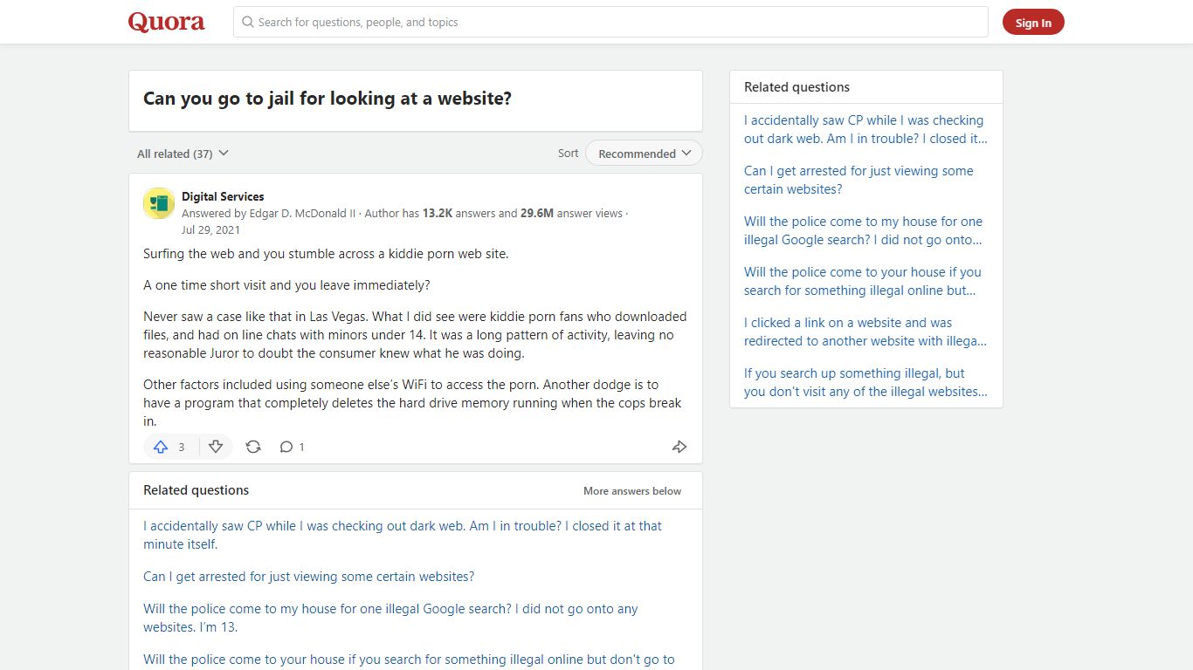Open sidebar 'Will the police come to my house'
This screenshot has height=670, width=1193.
pos(864,230)
